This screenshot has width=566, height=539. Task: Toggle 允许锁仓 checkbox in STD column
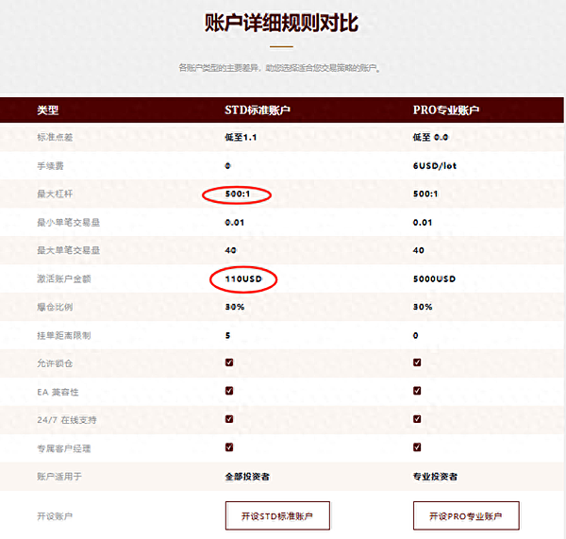tap(229, 362)
